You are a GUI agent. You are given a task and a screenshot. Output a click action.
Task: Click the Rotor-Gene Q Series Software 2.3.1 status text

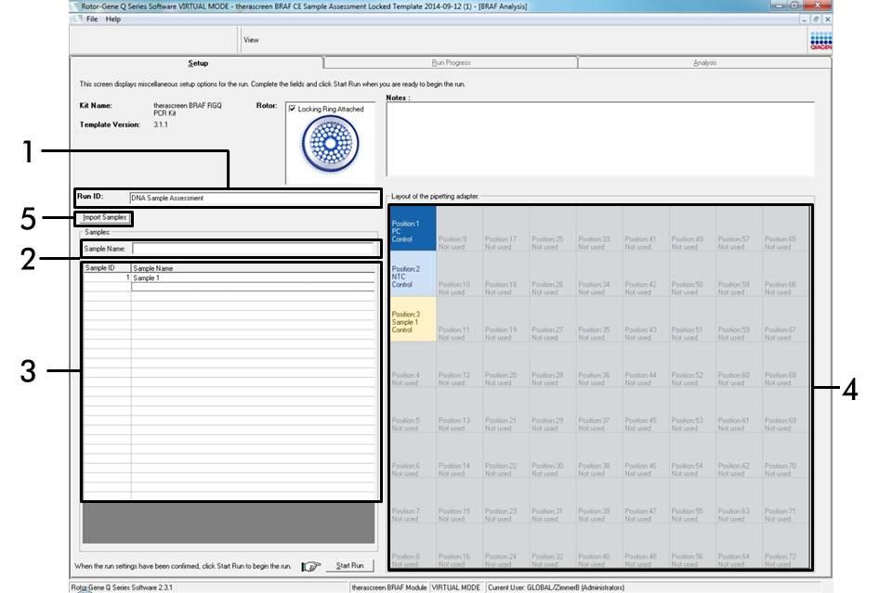point(122,587)
